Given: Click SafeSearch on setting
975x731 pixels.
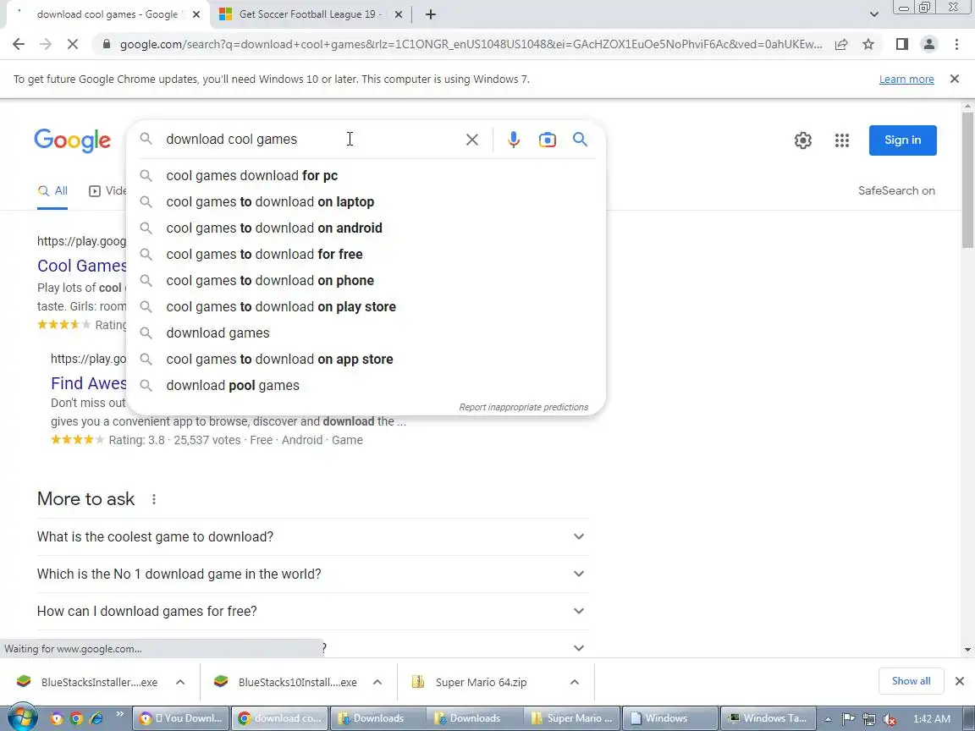Looking at the screenshot, I should click(x=896, y=191).
